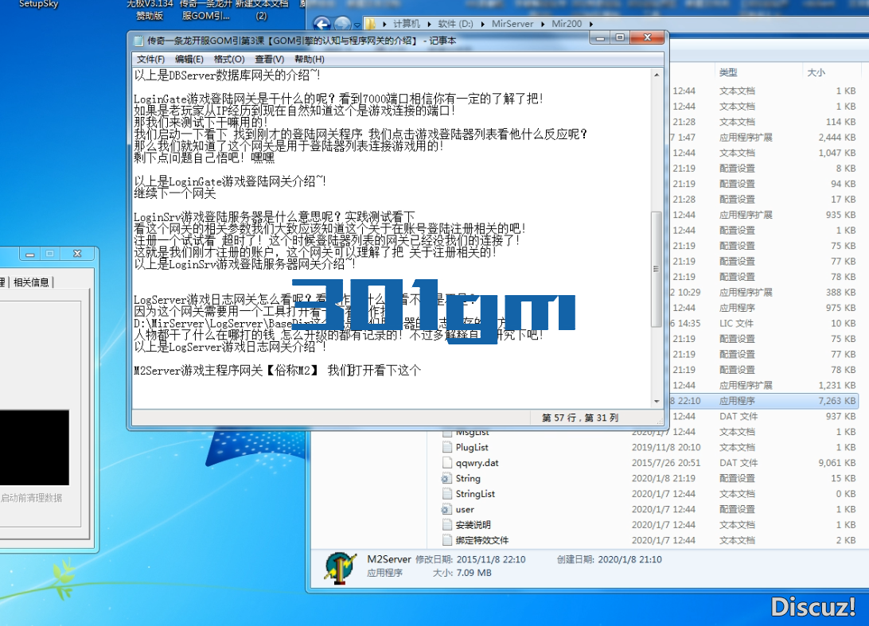Viewport: 869px width, 626px height.
Task: Select the 应用程序扩展 row of 2,444 KB
Action: [766, 137]
